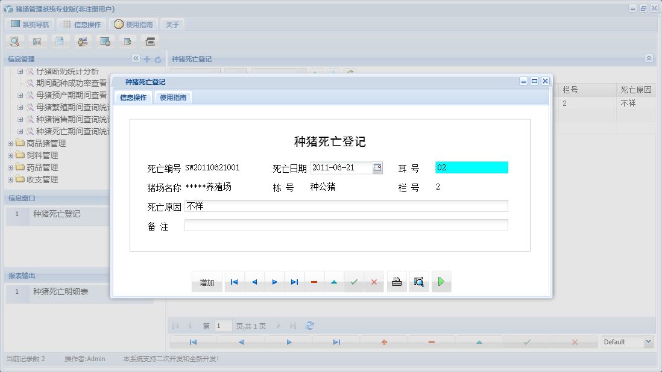
Task: Click the user management toolbar icon
Action: (x=83, y=42)
